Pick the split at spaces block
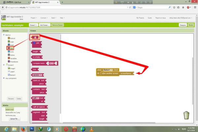198x132 pixels. (x=40, y=107)
